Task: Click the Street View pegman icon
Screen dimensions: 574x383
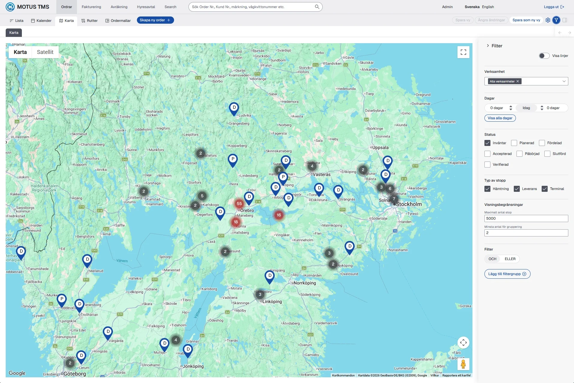Action: point(463,364)
